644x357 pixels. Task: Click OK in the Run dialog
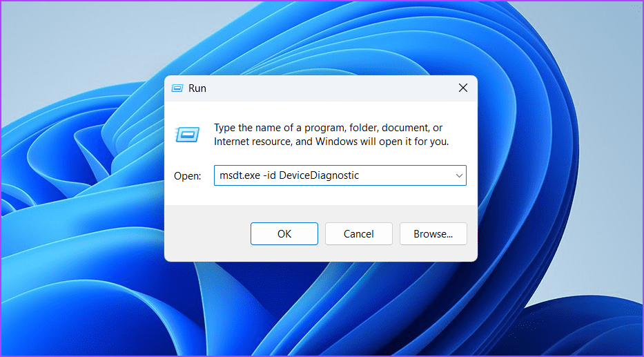(284, 234)
